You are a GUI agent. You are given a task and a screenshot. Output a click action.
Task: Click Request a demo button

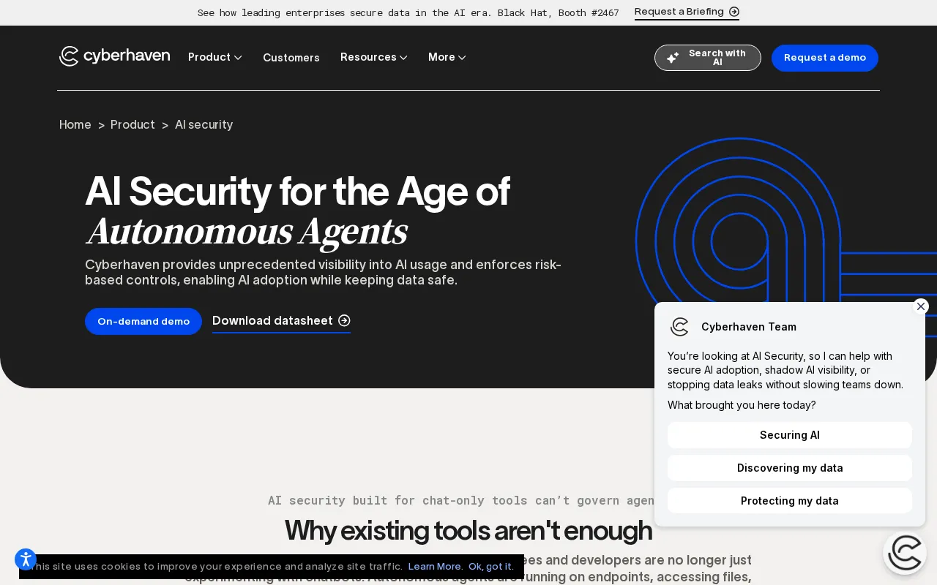tap(825, 58)
